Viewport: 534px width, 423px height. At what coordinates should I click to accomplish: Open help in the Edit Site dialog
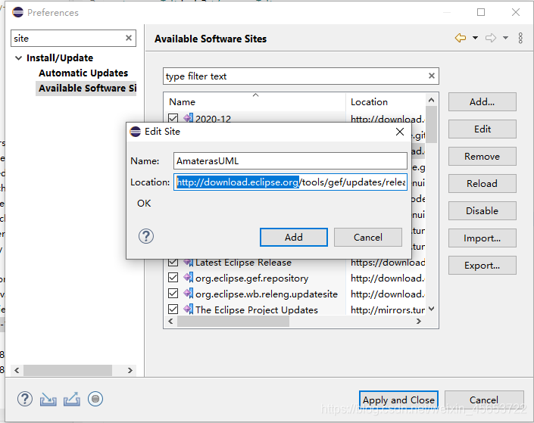(x=146, y=236)
